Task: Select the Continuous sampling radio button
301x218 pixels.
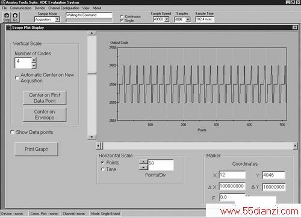Action: coord(122,16)
